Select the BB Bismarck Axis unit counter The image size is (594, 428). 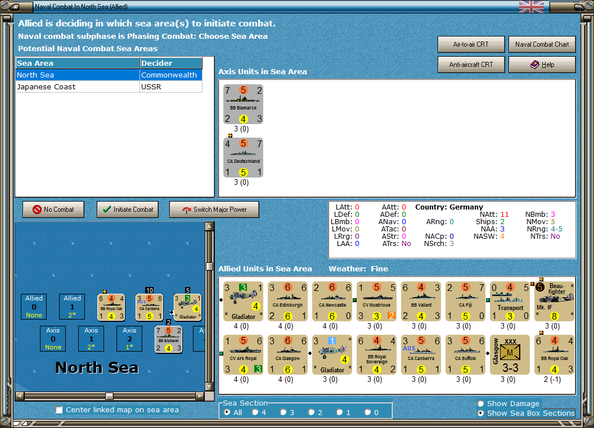click(243, 104)
